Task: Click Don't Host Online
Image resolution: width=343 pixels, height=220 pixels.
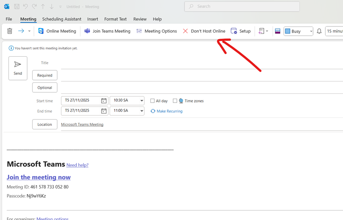Action: click(x=204, y=31)
